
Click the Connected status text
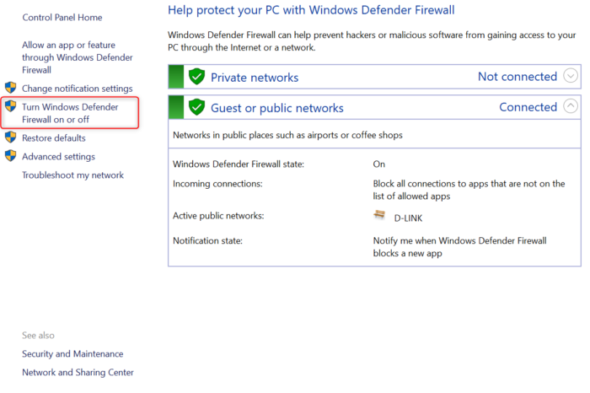click(x=528, y=107)
